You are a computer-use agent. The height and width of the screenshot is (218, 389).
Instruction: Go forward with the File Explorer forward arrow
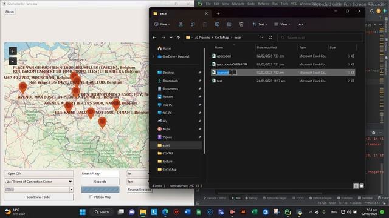point(163,38)
